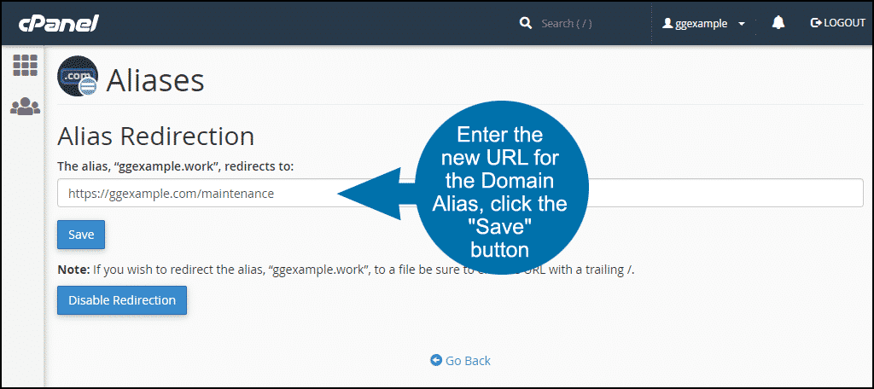This screenshot has height=389, width=874.
Task: Open the ggexample account menu
Action: 701,24
